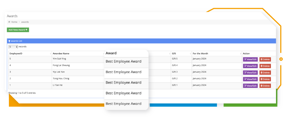Click January 2024 in Yim Suk Ying's row
This screenshot has height=132, width=289.
(199, 59)
